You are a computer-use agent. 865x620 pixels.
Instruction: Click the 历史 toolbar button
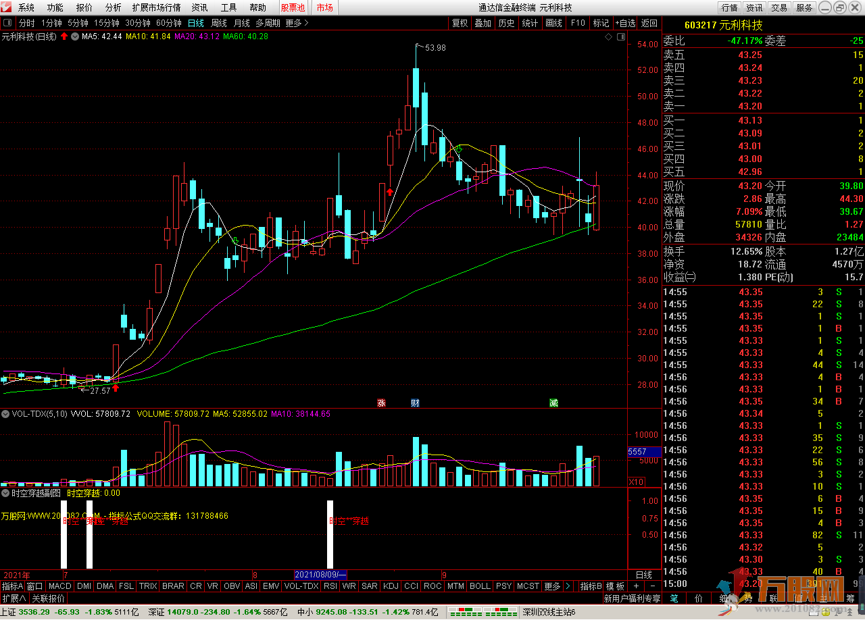pyautogui.click(x=506, y=23)
